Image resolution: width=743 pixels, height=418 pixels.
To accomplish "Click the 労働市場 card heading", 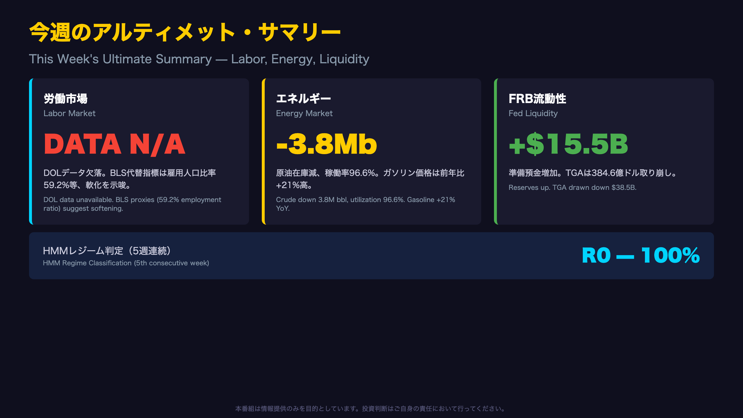I will click(x=66, y=99).
